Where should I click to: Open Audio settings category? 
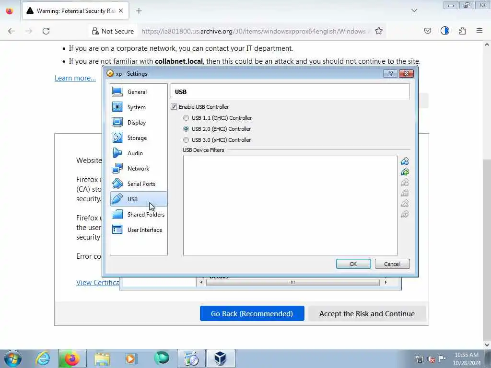click(x=139, y=153)
